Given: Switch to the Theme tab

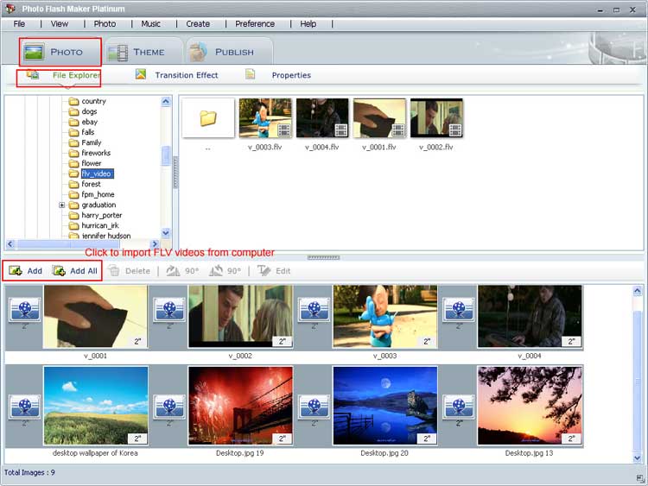Looking at the screenshot, I should (143, 52).
